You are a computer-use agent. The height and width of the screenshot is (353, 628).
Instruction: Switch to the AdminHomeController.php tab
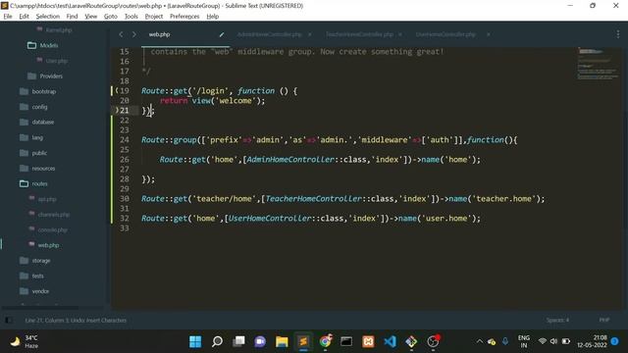tap(269, 34)
